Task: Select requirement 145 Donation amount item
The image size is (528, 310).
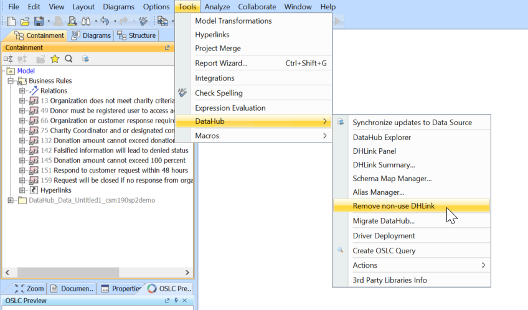Action: tap(112, 161)
